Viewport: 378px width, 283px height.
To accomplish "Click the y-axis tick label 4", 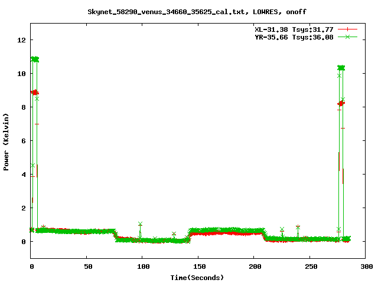I will tap(24, 175).
